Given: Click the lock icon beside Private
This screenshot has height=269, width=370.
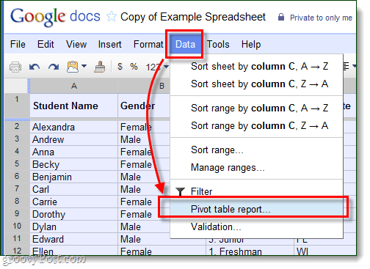Looking at the screenshot, I should (x=281, y=17).
